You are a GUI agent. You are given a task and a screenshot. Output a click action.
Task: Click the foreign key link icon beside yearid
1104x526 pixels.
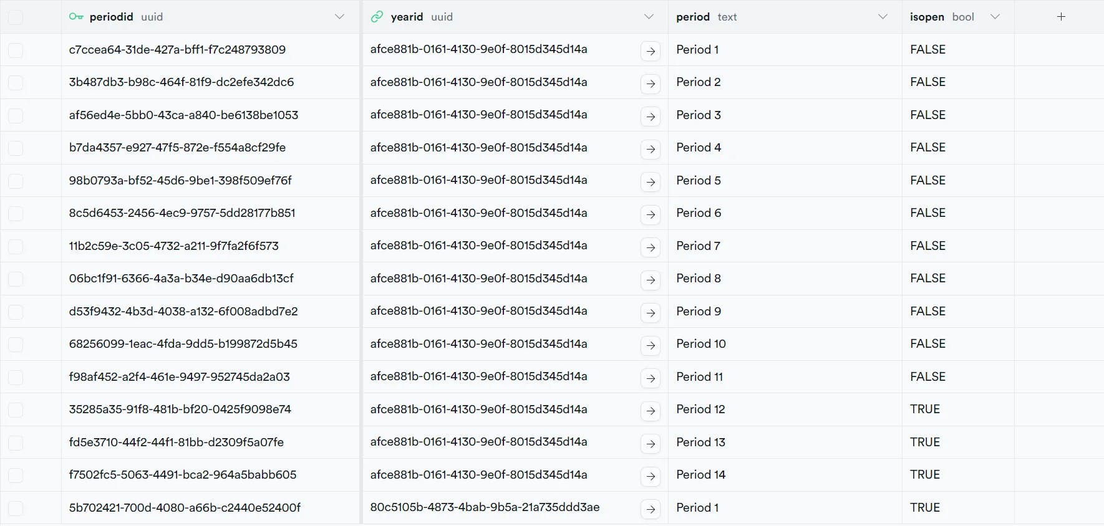pyautogui.click(x=377, y=17)
